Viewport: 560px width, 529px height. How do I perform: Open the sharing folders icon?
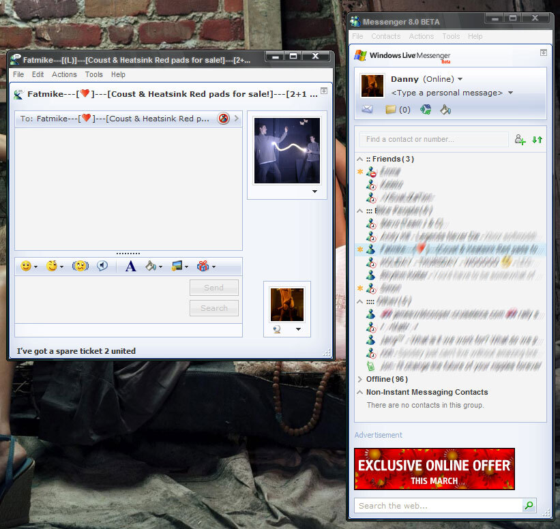[391, 109]
